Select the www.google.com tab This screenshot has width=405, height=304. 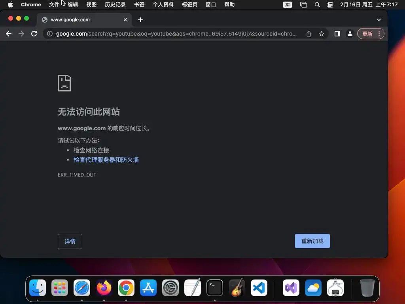coord(84,20)
